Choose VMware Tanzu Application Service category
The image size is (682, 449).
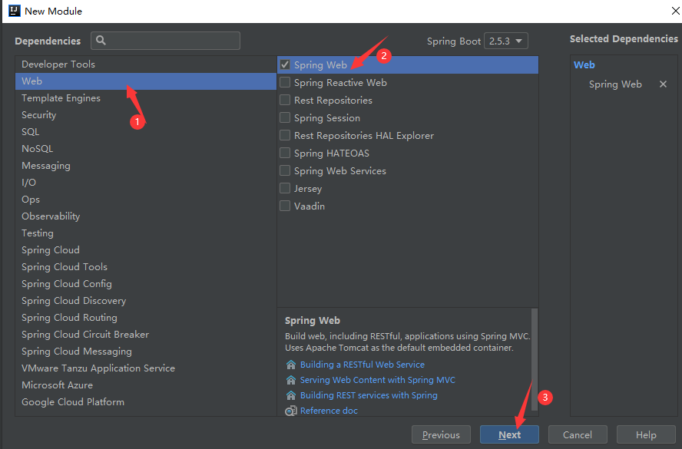coord(146,368)
